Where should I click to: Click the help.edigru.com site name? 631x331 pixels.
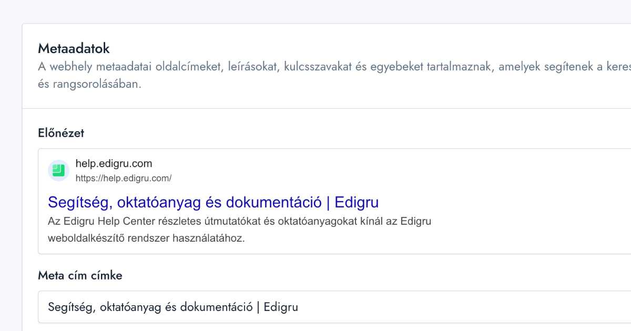tap(114, 163)
